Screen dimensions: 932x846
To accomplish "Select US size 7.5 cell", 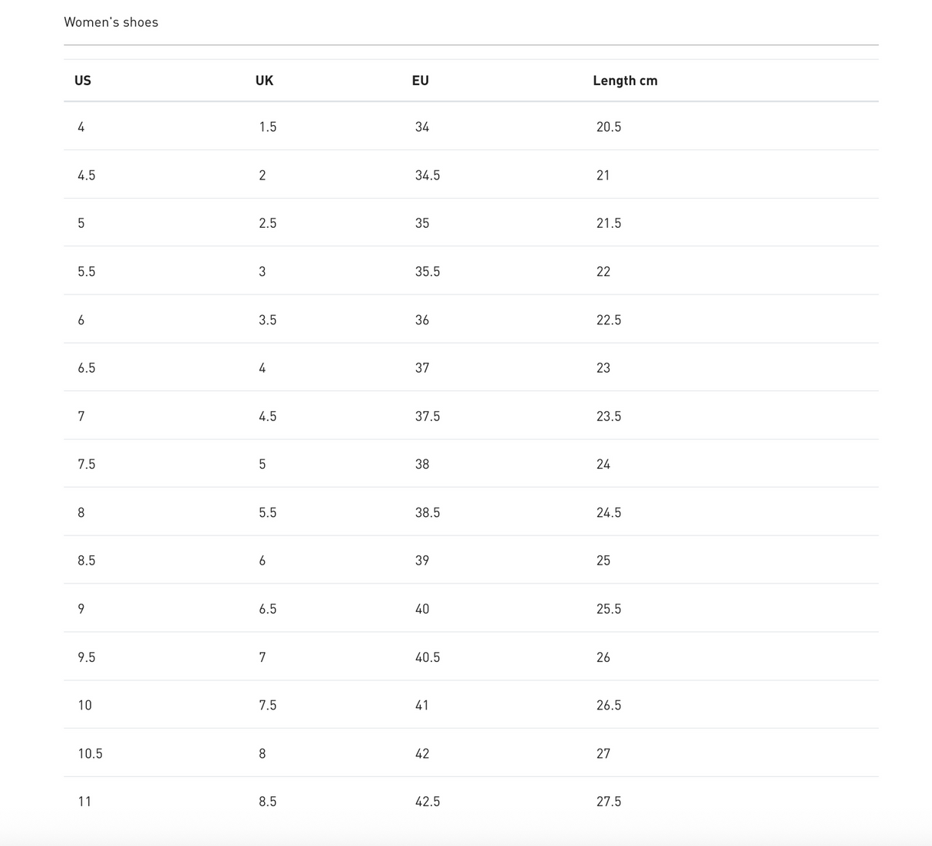I will (87, 464).
